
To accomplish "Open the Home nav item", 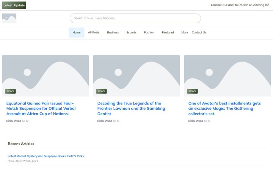I will coord(77,32).
